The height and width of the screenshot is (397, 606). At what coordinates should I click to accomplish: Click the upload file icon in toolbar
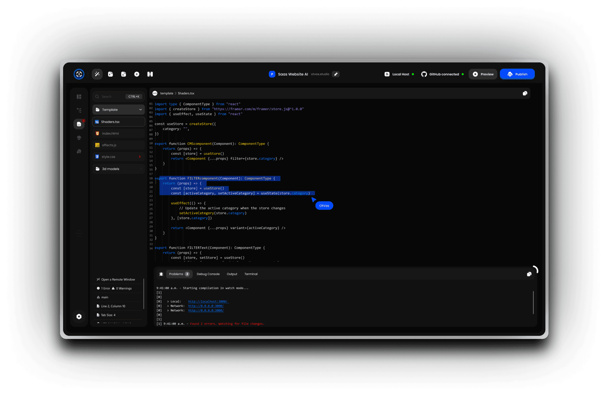click(111, 74)
